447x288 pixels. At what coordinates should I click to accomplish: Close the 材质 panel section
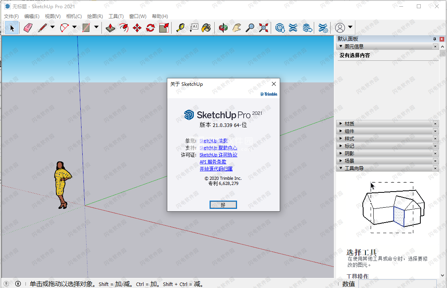coord(435,123)
